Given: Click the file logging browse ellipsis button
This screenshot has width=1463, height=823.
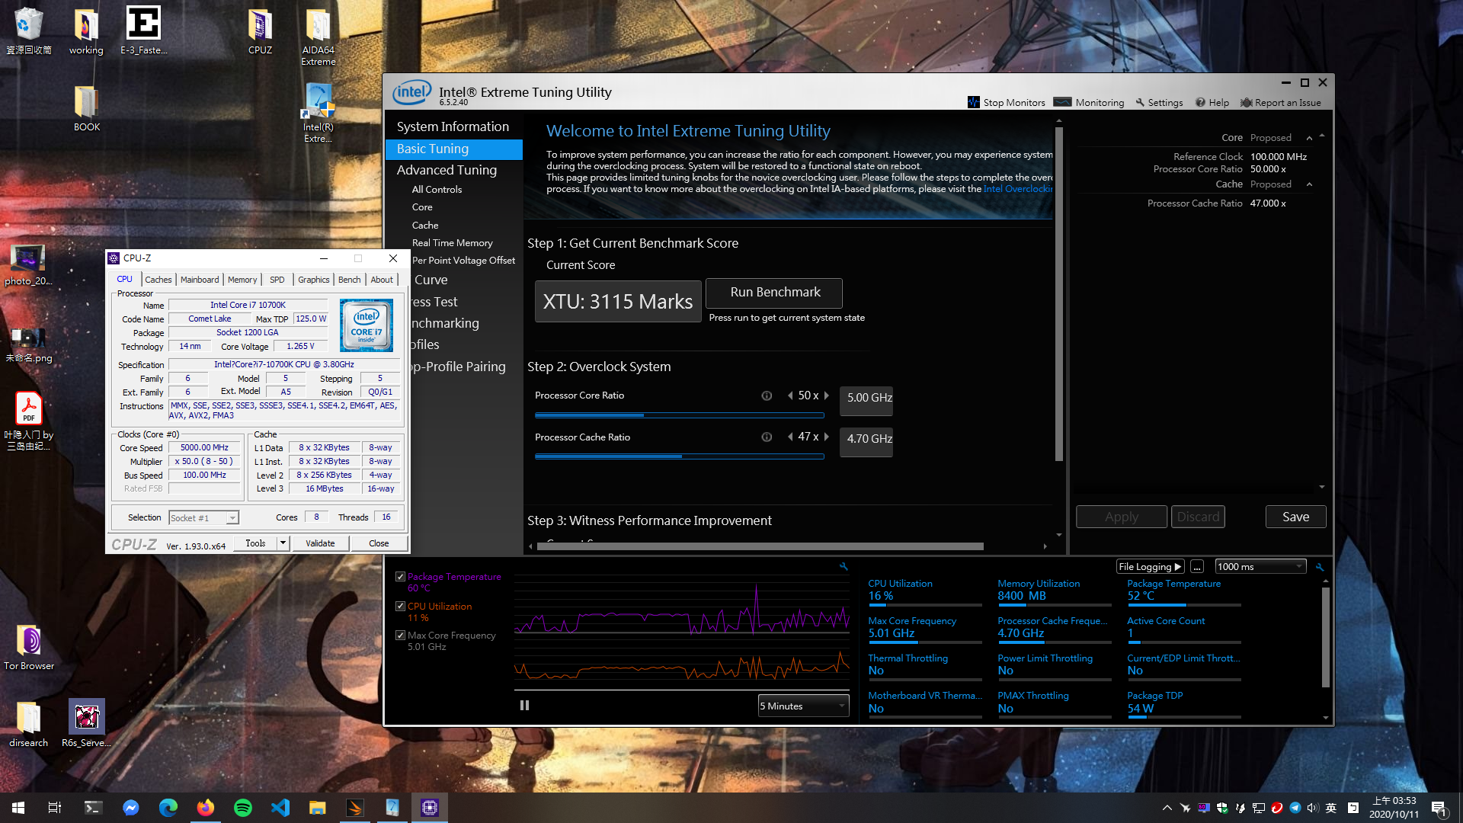Looking at the screenshot, I should 1197,566.
